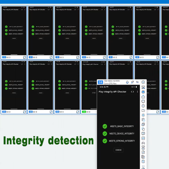Click the green 14 badge in the device grid
Screen dimensions: 169x169
[84, 112]
